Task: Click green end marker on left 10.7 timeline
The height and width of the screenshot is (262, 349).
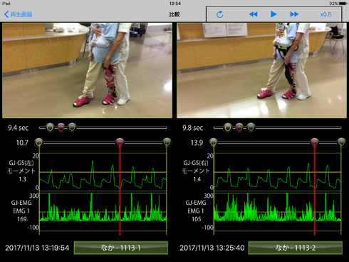Action: [x=167, y=142]
